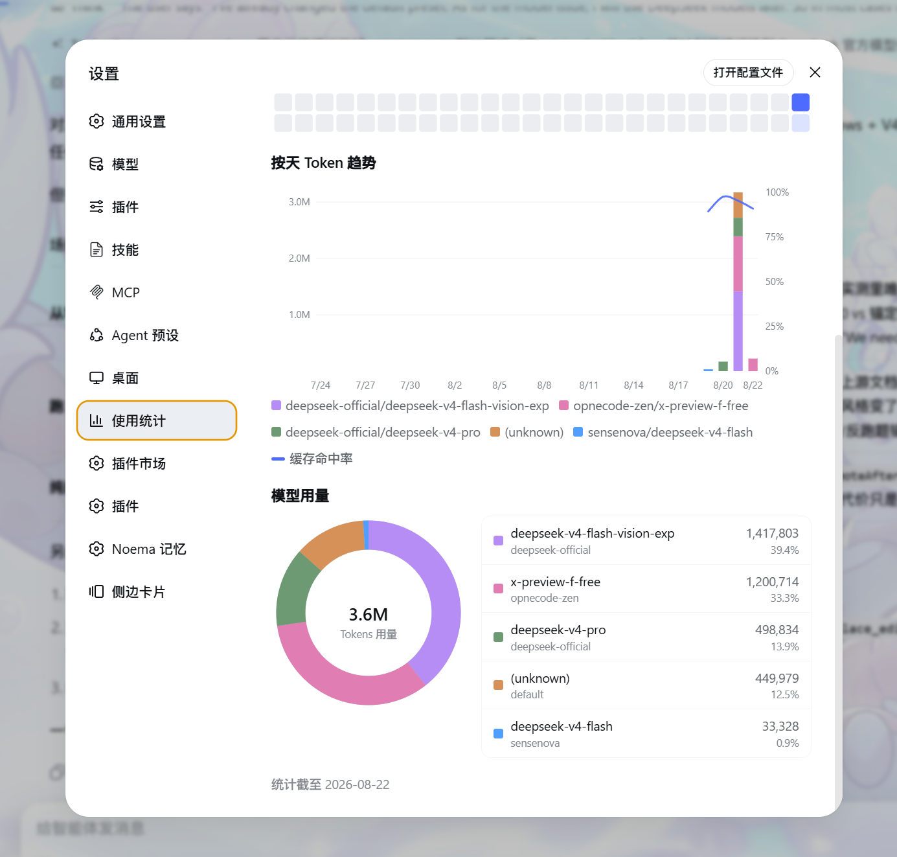Click the monitor icon beside 桌面
Image resolution: width=897 pixels, height=857 pixels.
pos(97,378)
